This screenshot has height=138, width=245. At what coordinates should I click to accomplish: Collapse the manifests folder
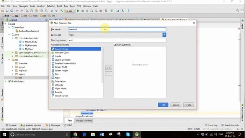point(9,27)
